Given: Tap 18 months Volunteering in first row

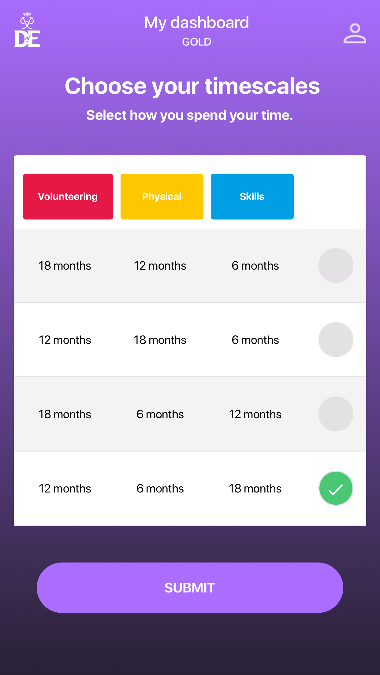Looking at the screenshot, I should pyautogui.click(x=65, y=266).
